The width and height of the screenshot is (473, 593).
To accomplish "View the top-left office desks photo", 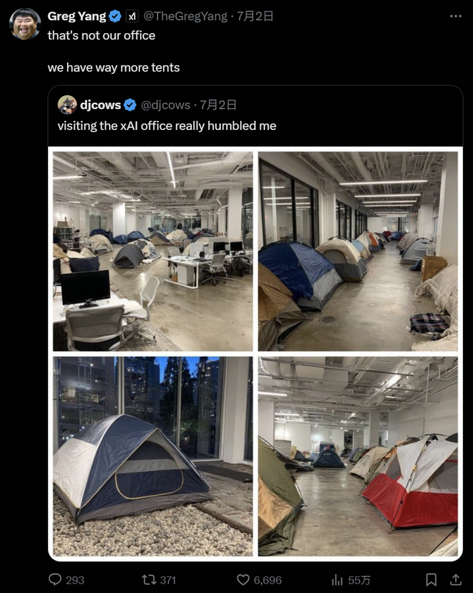I will [153, 252].
